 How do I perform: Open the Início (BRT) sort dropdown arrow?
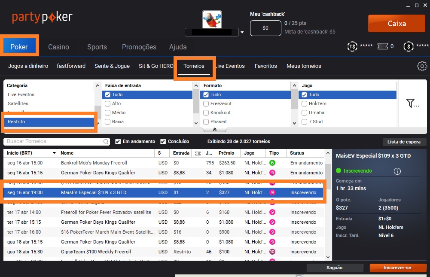tap(54, 153)
